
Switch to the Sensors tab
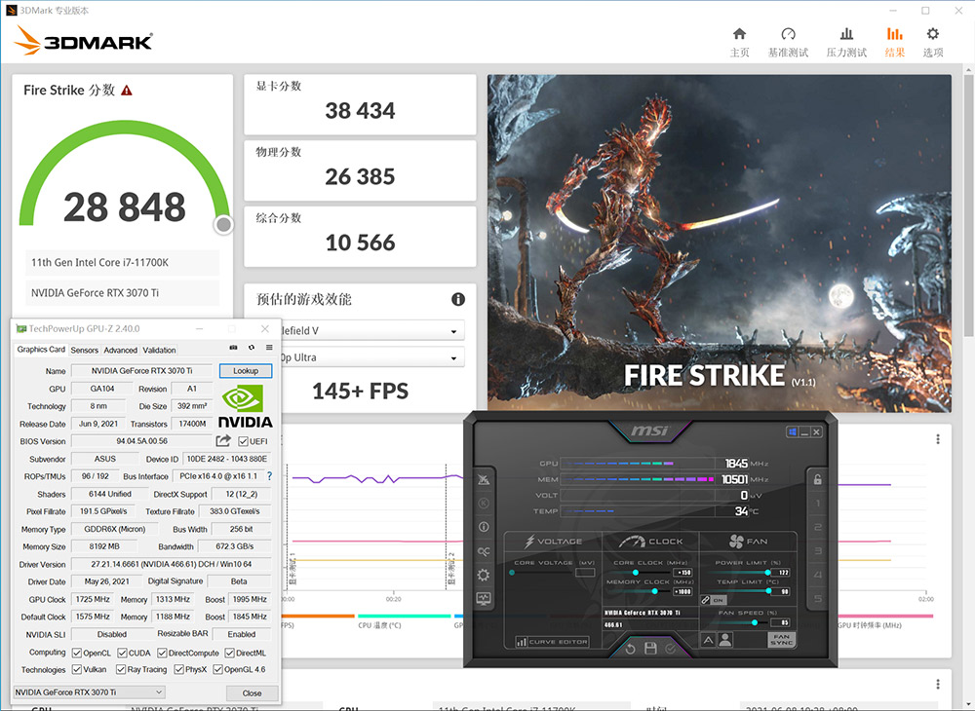click(84, 351)
